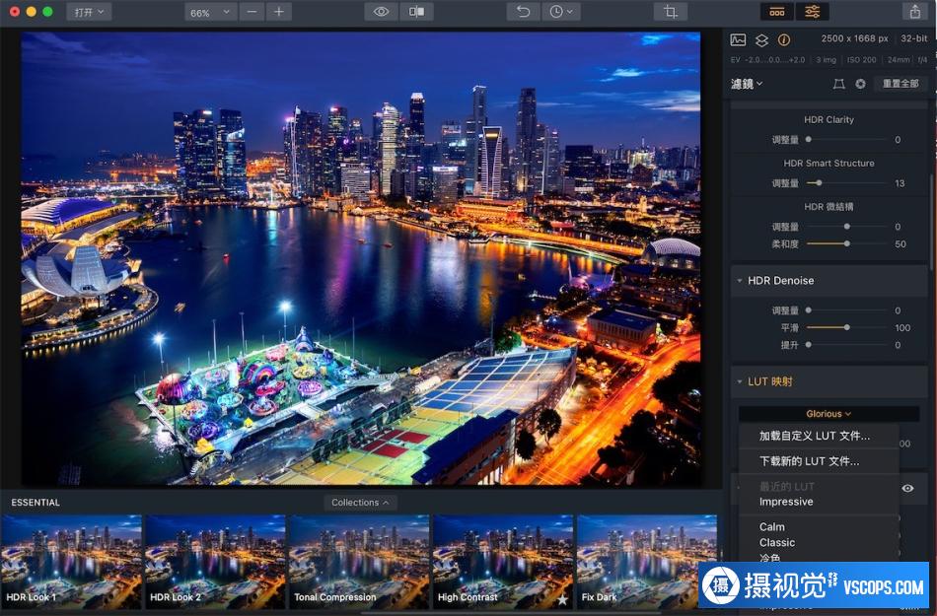The height and width of the screenshot is (616, 937).
Task: Click the main Singapore skyline image canvas
Action: [360, 258]
